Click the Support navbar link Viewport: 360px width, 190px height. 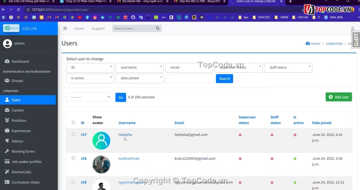click(x=98, y=28)
